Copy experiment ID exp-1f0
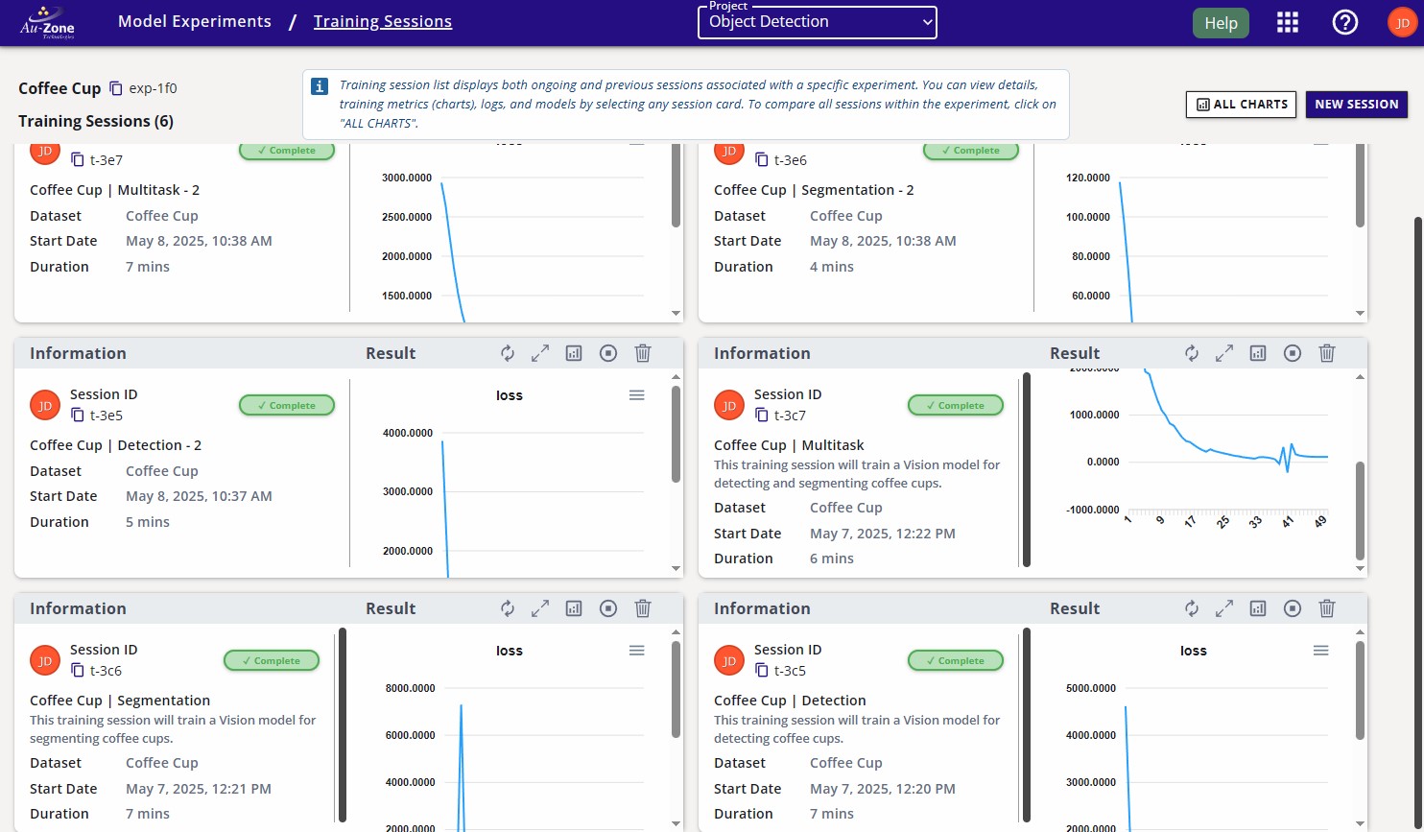The height and width of the screenshot is (832, 1424). click(x=116, y=88)
